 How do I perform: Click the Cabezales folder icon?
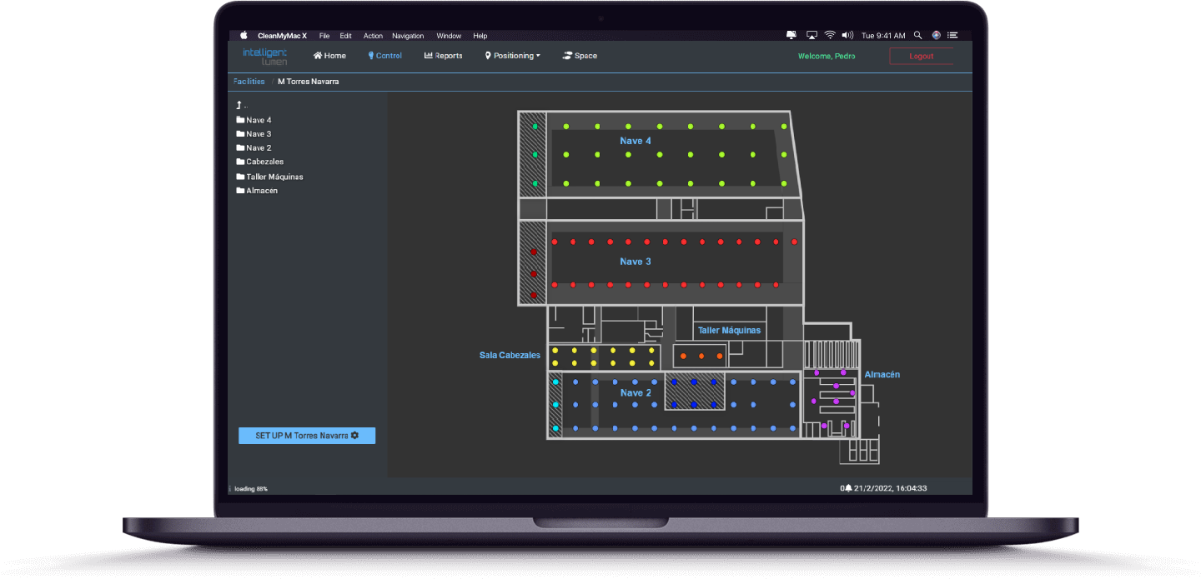[240, 162]
